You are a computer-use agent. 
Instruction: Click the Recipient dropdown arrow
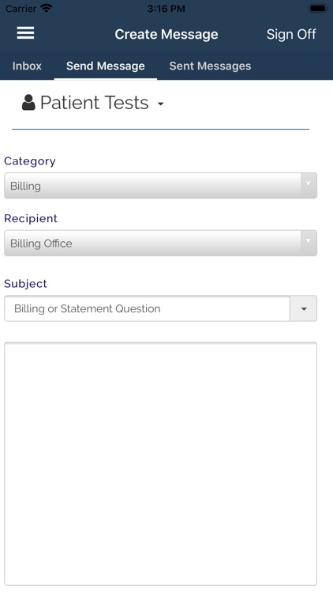pyautogui.click(x=309, y=242)
